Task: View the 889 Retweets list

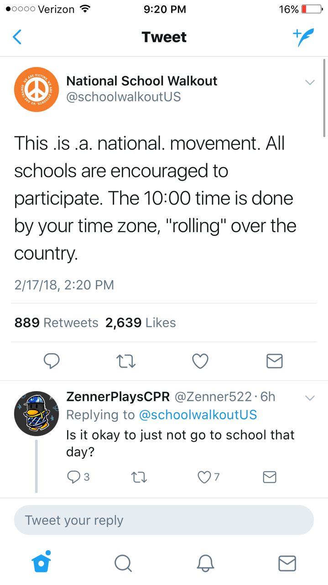Action: click(57, 323)
